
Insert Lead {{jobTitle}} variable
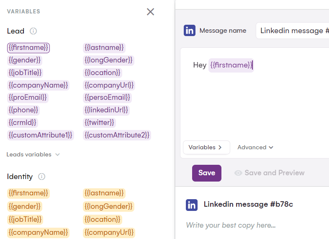point(25,73)
